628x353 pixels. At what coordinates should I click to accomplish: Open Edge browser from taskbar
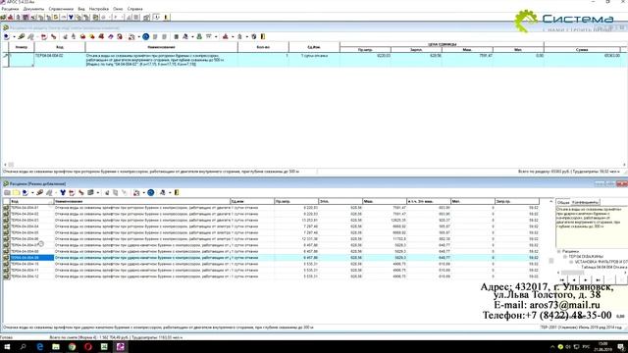[x=39, y=347]
